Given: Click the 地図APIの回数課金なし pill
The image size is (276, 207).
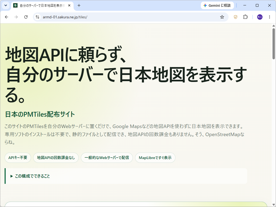Looking at the screenshot, I should click(56, 158).
